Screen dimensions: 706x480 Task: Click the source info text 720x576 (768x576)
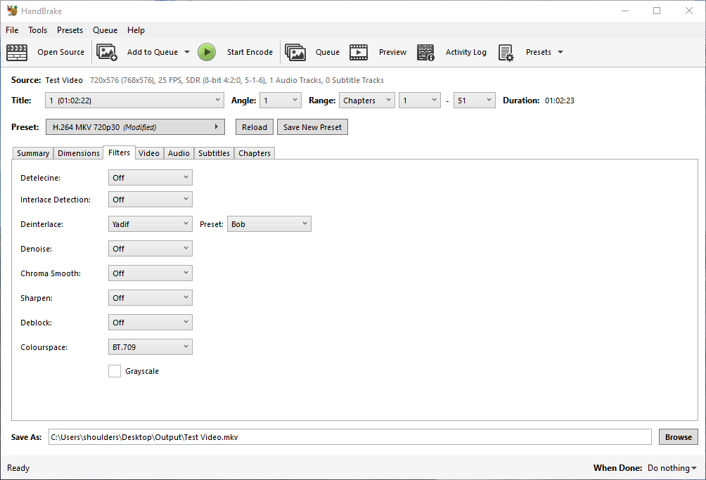122,80
